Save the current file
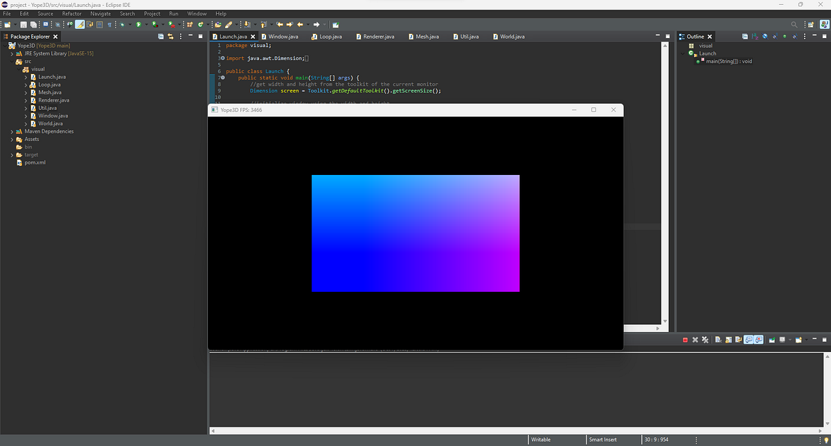Screen dimensions: 831x446 [x=24, y=25]
